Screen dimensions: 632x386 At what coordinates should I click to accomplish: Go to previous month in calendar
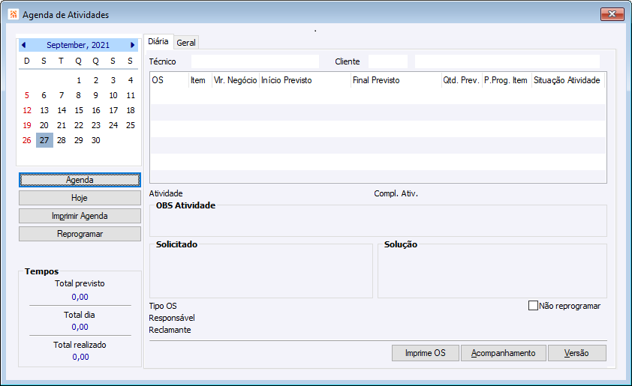point(23,45)
